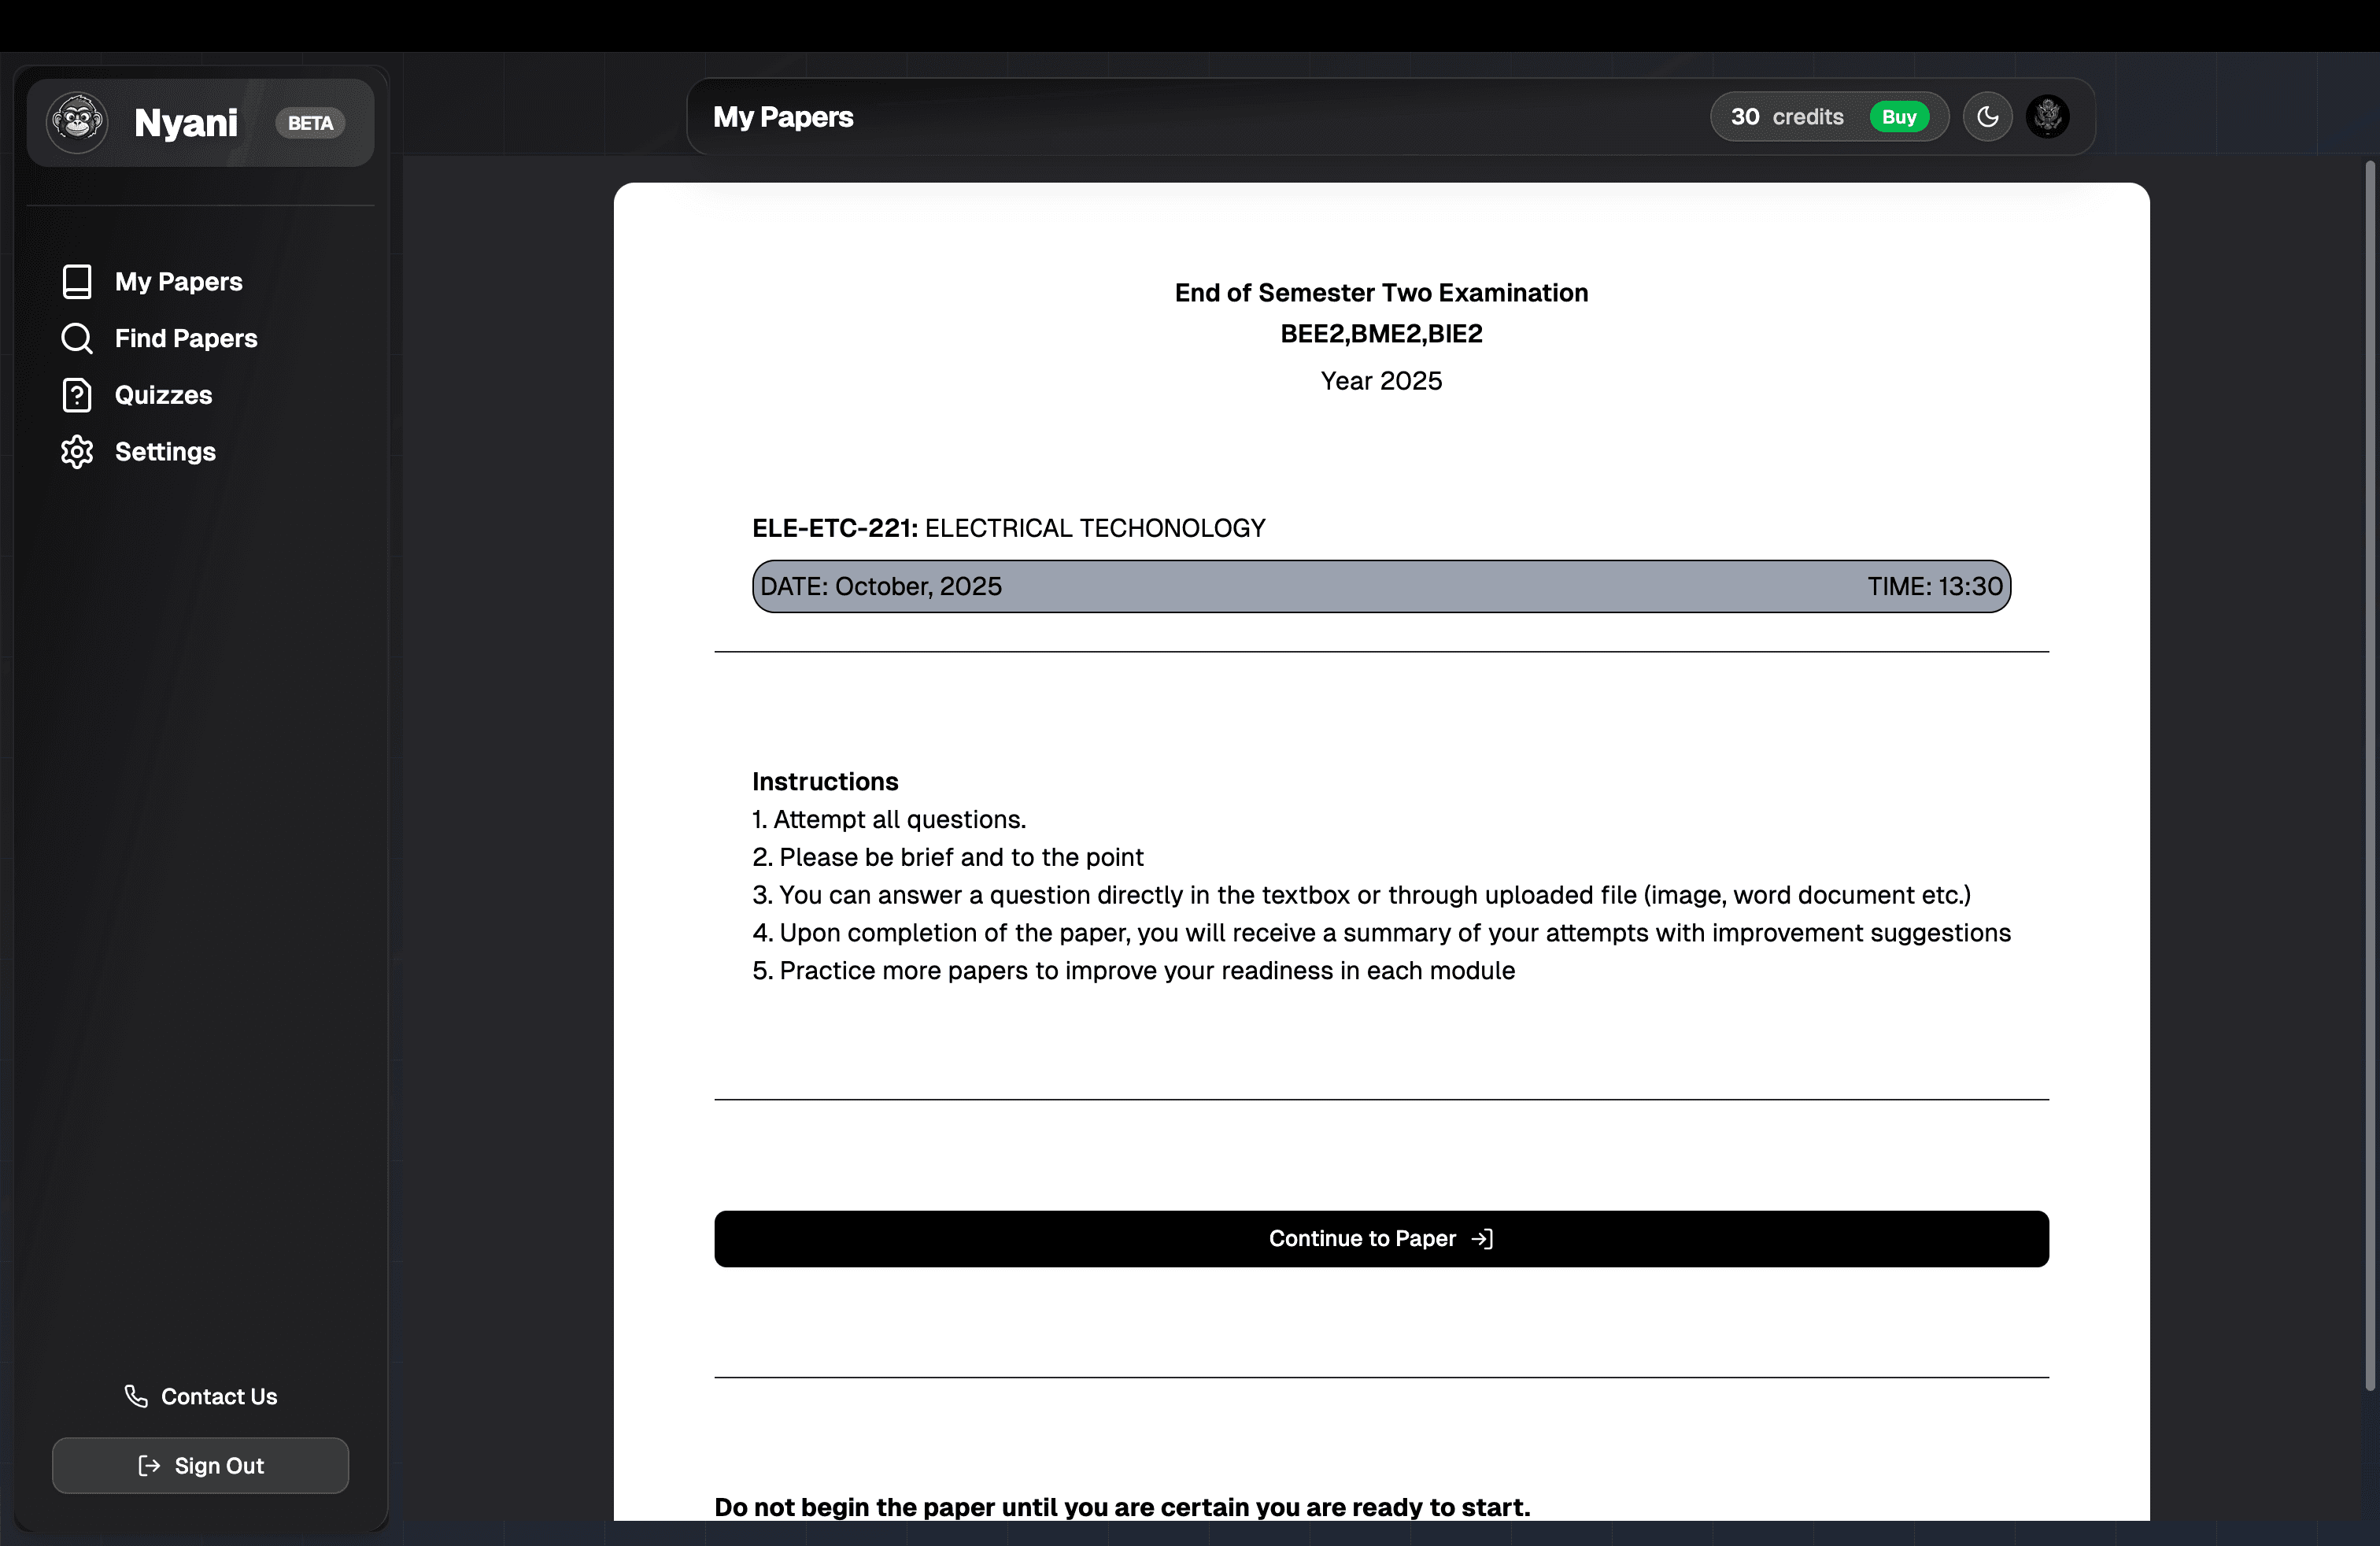Select the DATE October 2025 bar
The image size is (2380, 1546).
(1380, 586)
